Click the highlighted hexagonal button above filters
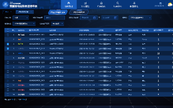Screen dimensions: 173x108 [58, 12]
